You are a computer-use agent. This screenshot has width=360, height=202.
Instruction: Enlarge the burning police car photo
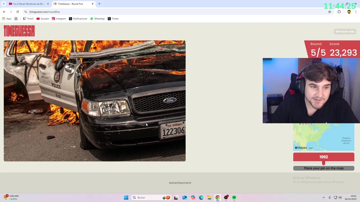[94, 101]
